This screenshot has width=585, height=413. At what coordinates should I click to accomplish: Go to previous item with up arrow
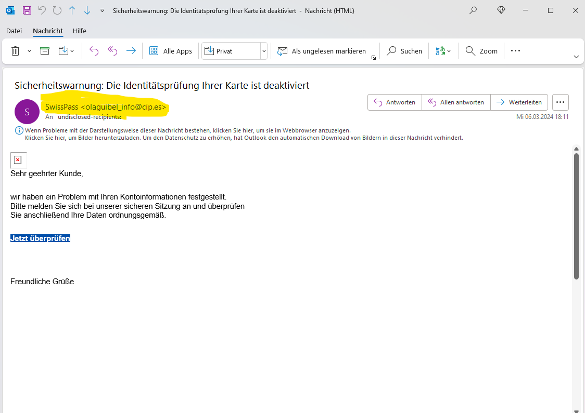point(72,10)
